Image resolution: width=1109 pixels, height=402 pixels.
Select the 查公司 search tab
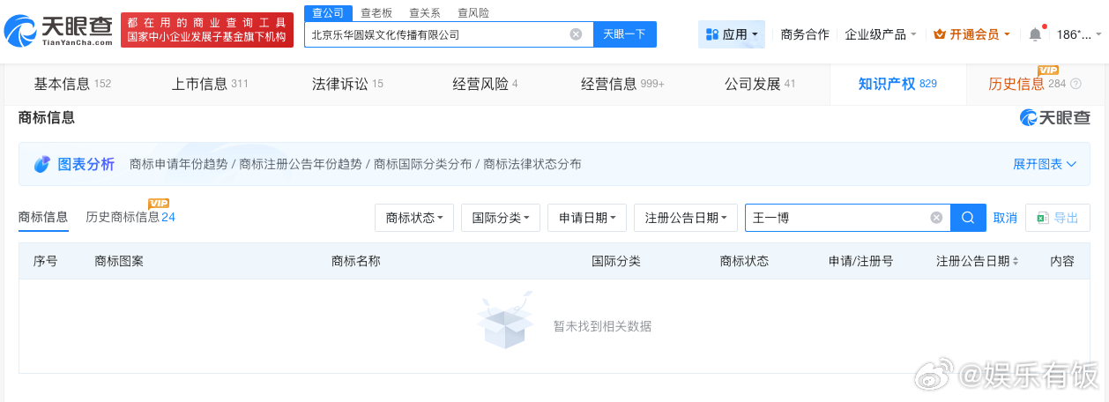point(328,12)
